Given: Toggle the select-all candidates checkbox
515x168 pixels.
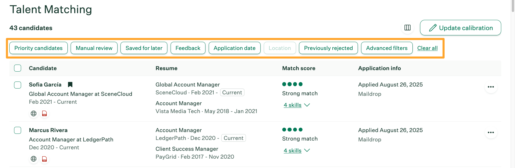Looking at the screenshot, I should coord(18,68).
